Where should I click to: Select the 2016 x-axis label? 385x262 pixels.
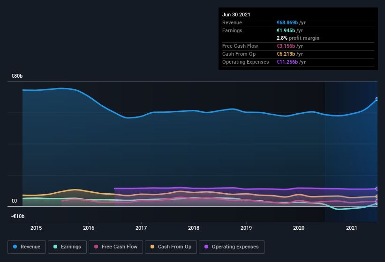pos(89,228)
